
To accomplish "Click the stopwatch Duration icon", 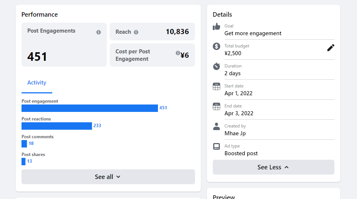I will [x=216, y=66].
